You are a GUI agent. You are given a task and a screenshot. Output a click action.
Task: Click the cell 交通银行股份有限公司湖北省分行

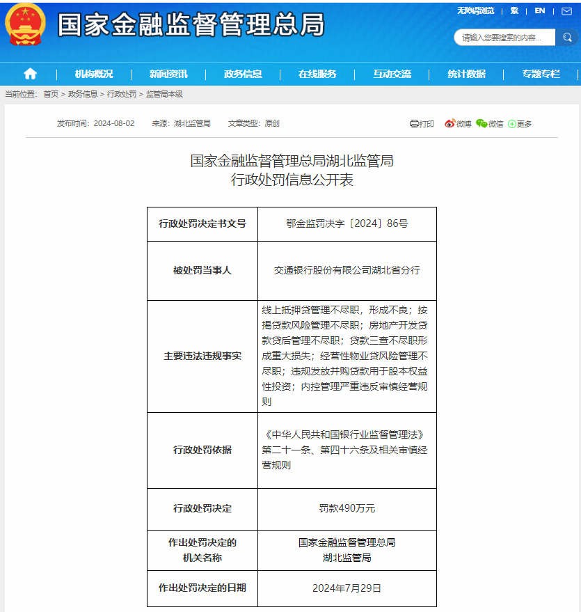pos(347,270)
